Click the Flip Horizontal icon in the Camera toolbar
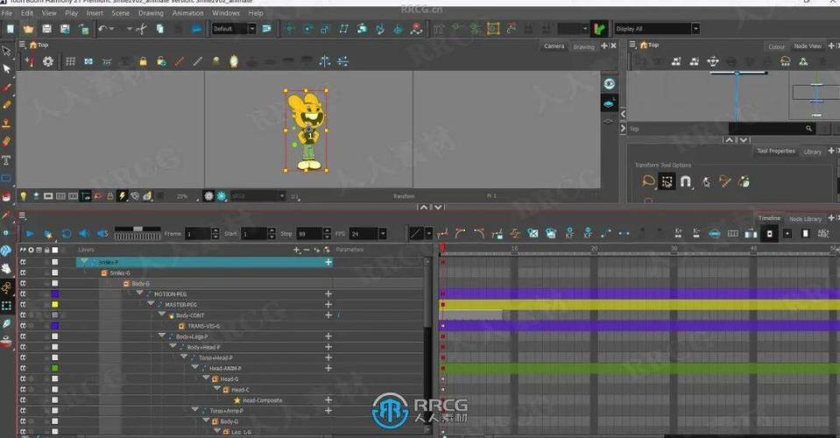 coord(325,61)
